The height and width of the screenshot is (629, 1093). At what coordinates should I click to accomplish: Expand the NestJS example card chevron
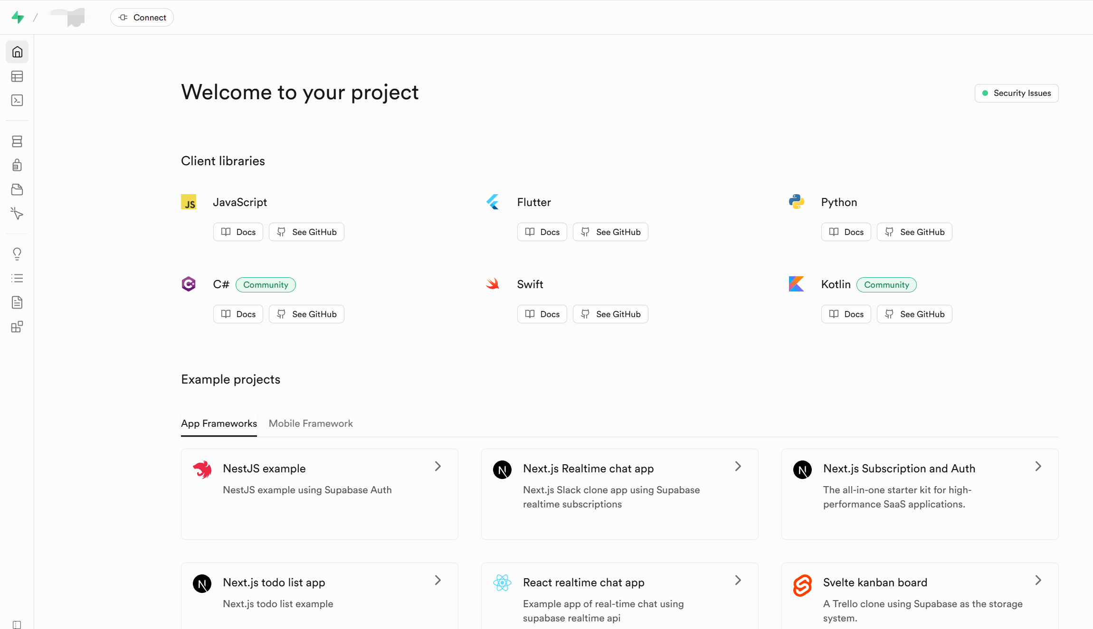pos(437,467)
